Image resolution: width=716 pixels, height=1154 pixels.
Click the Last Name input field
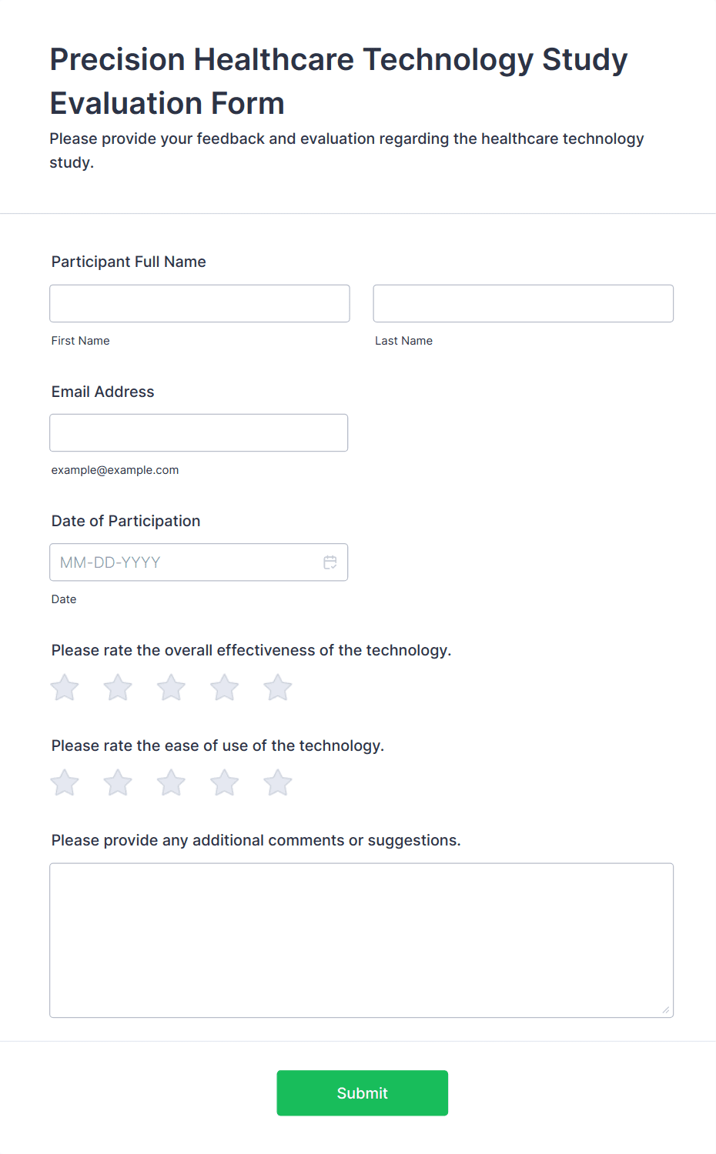[x=524, y=303]
